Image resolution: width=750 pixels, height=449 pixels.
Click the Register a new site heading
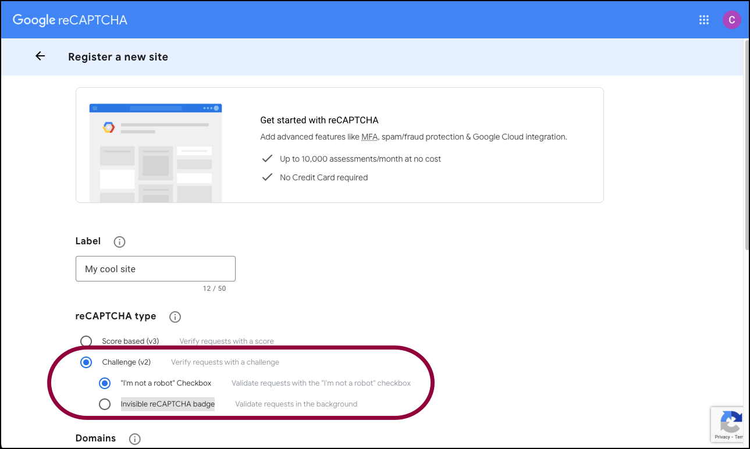coord(118,57)
